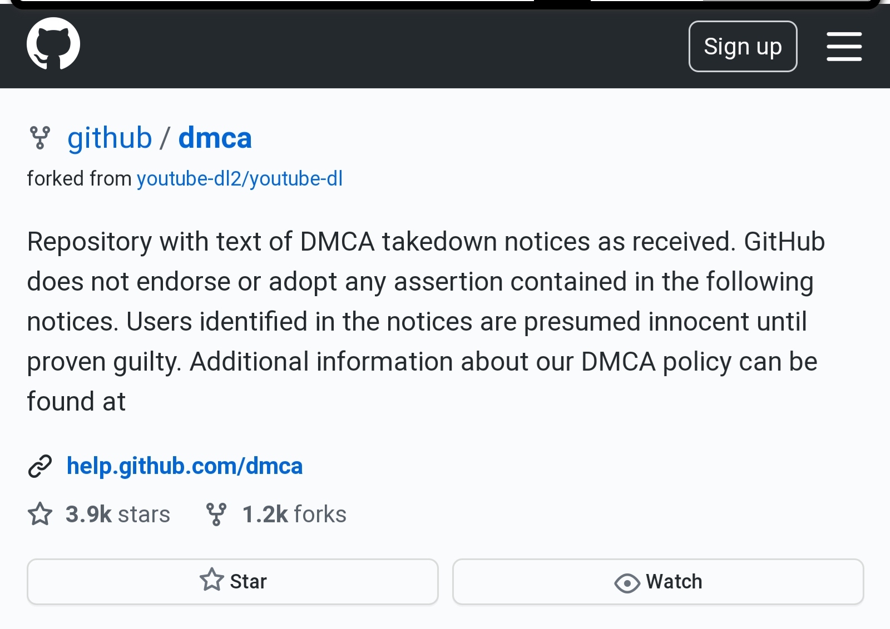Click the eye icon in Watch button
The image size is (890, 629).
(627, 583)
